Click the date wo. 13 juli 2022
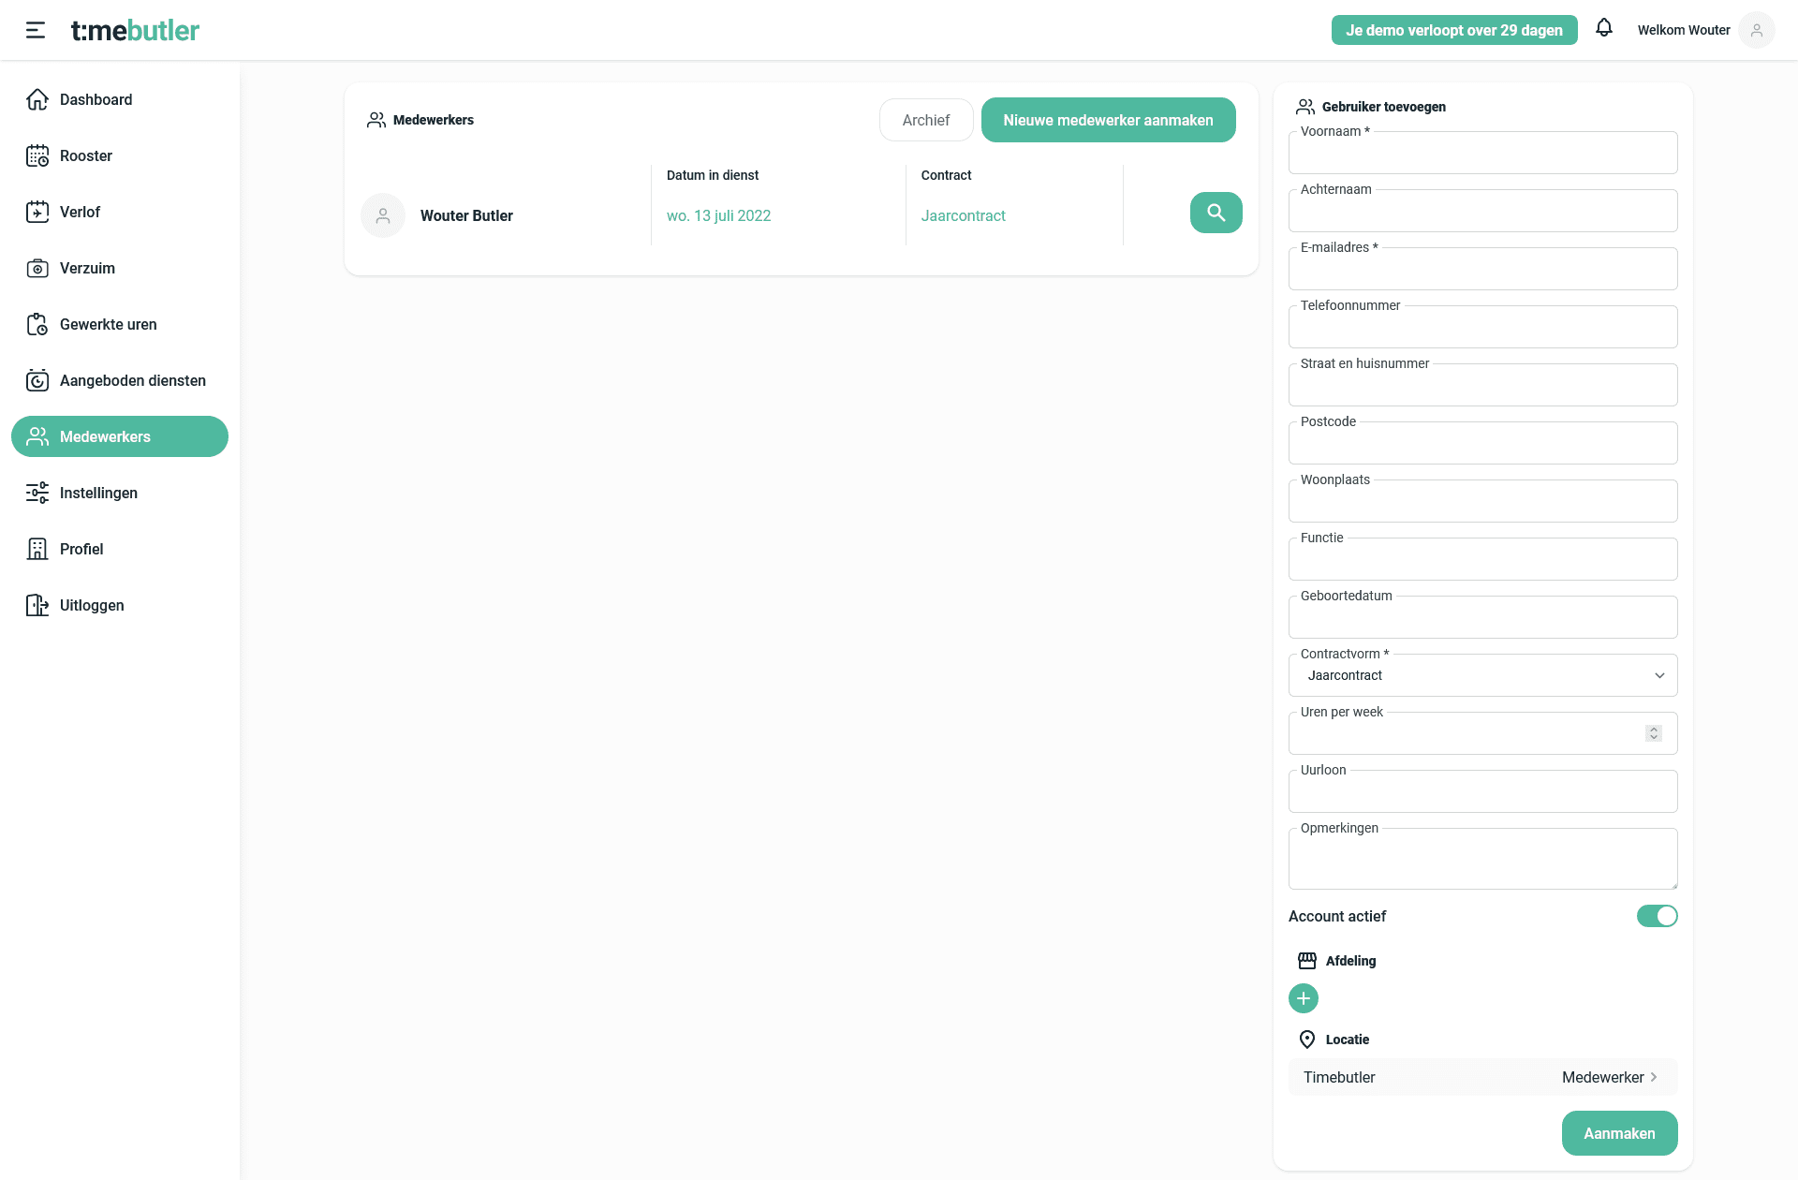 point(718,215)
